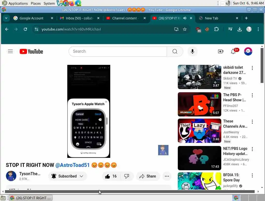Open the NET/PBS Logo History thumbnail
Image resolution: width=265 pixels, height=201 pixels.
coord(200,158)
